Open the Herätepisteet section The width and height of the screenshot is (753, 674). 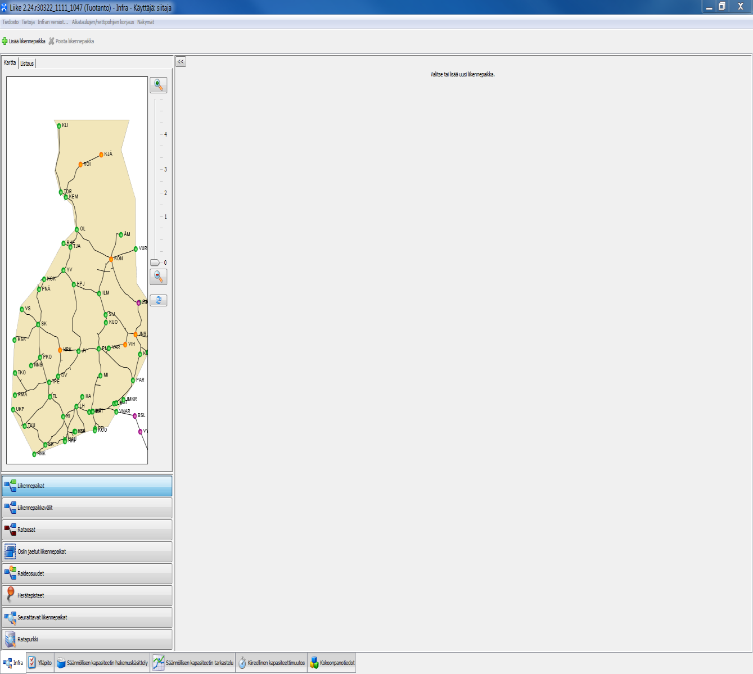click(87, 595)
